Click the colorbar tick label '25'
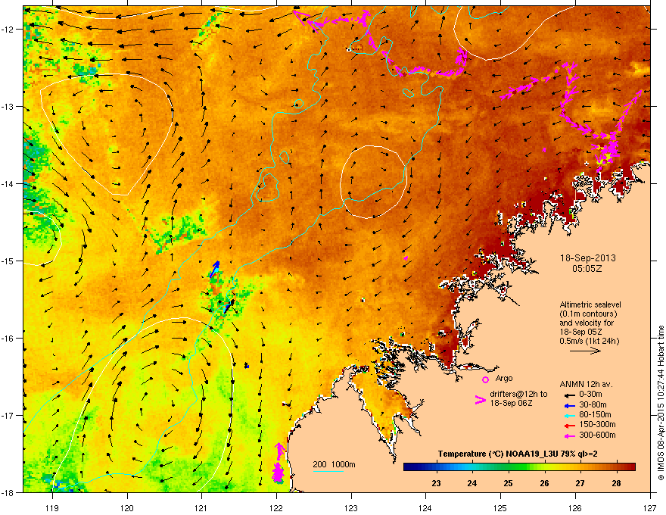Image resolution: width=666 pixels, height=515 pixels. tap(508, 483)
